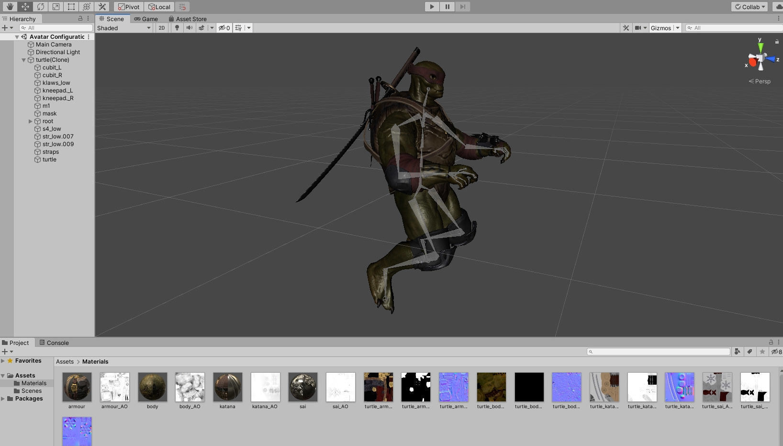This screenshot has width=783, height=446.
Task: Toggle scene view grid visibility
Action: 238,28
